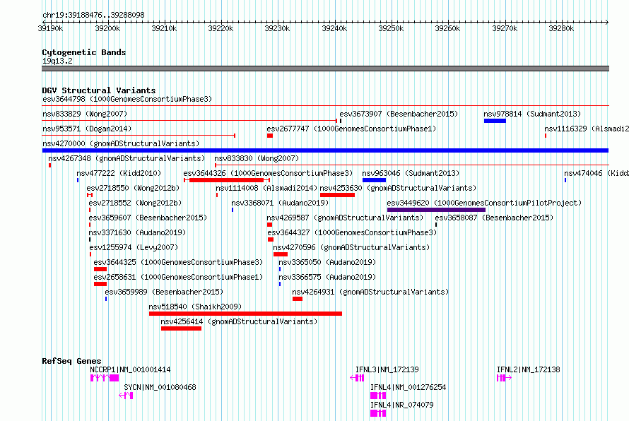Image resolution: width=629 pixels, height=421 pixels.
Task: Select the esv3644327 red variant bar
Action: pyautogui.click(x=271, y=239)
